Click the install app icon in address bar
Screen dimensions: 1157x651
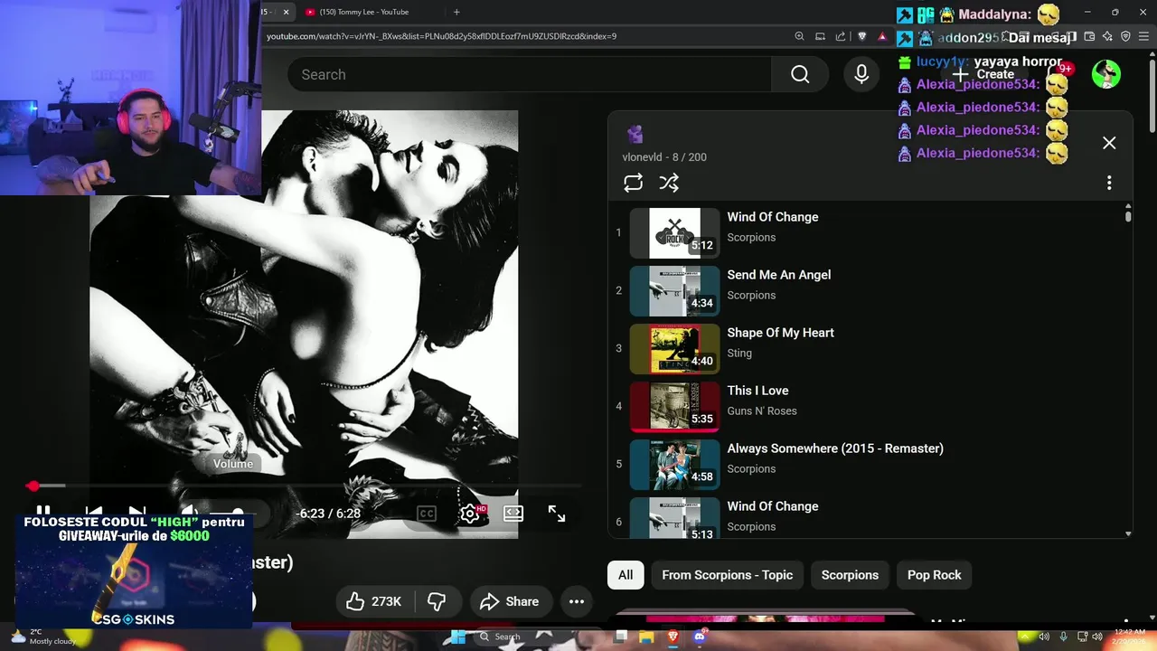pos(820,36)
